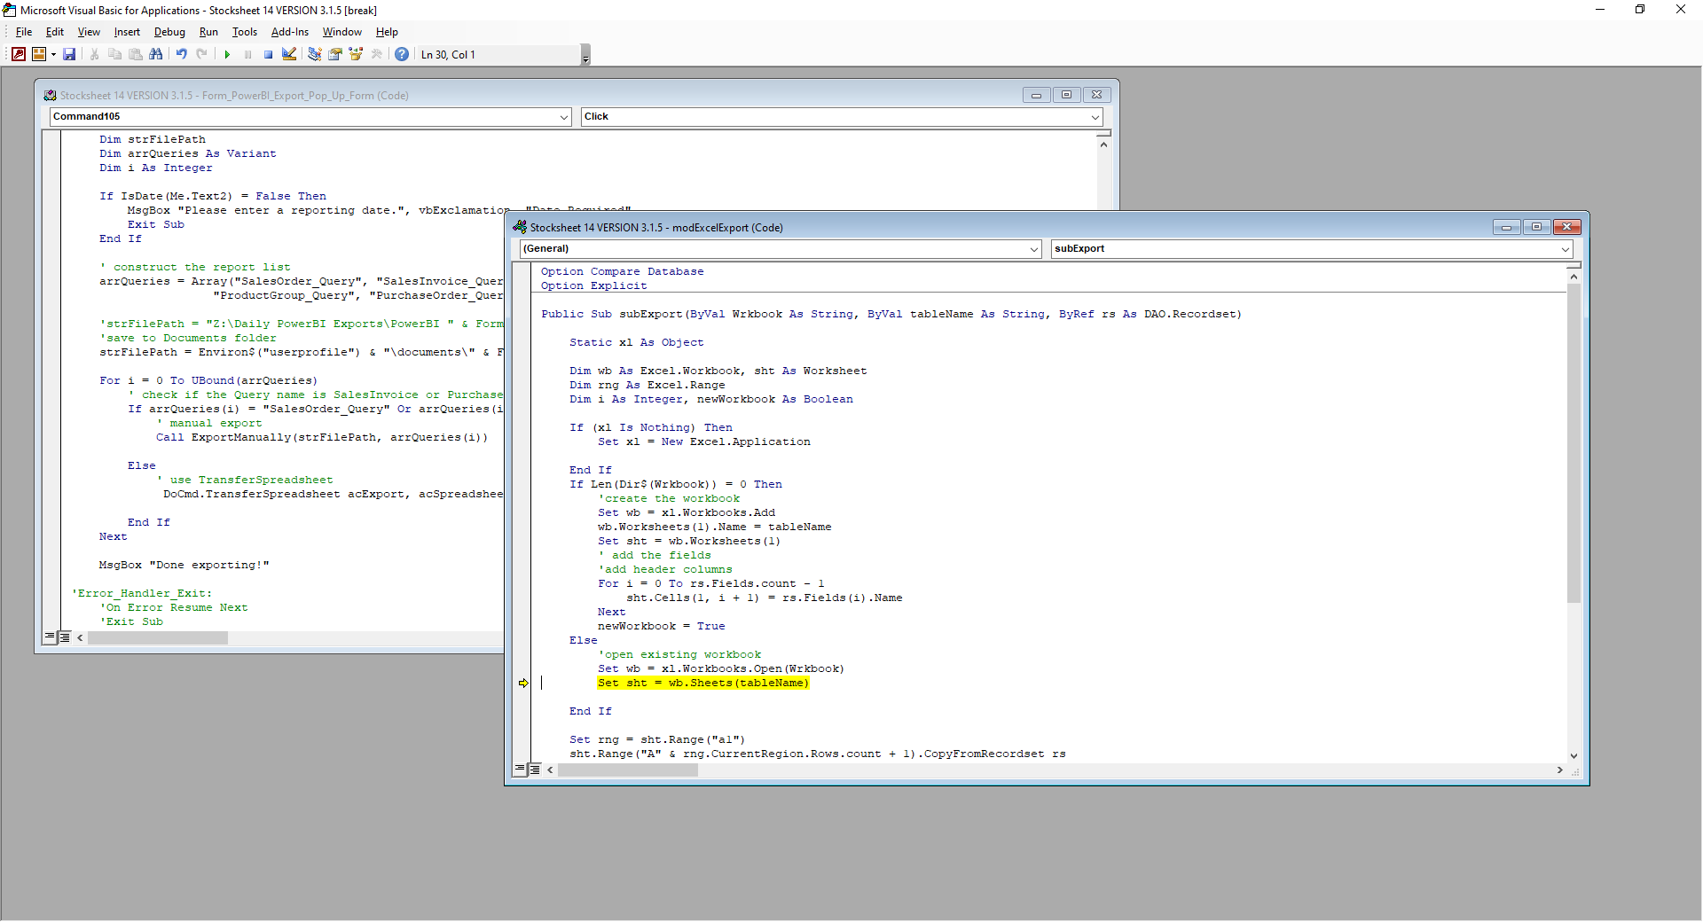Screen dimensions: 1703x922
Task: Click 'newWorkbook = True' code line
Action: point(662,626)
